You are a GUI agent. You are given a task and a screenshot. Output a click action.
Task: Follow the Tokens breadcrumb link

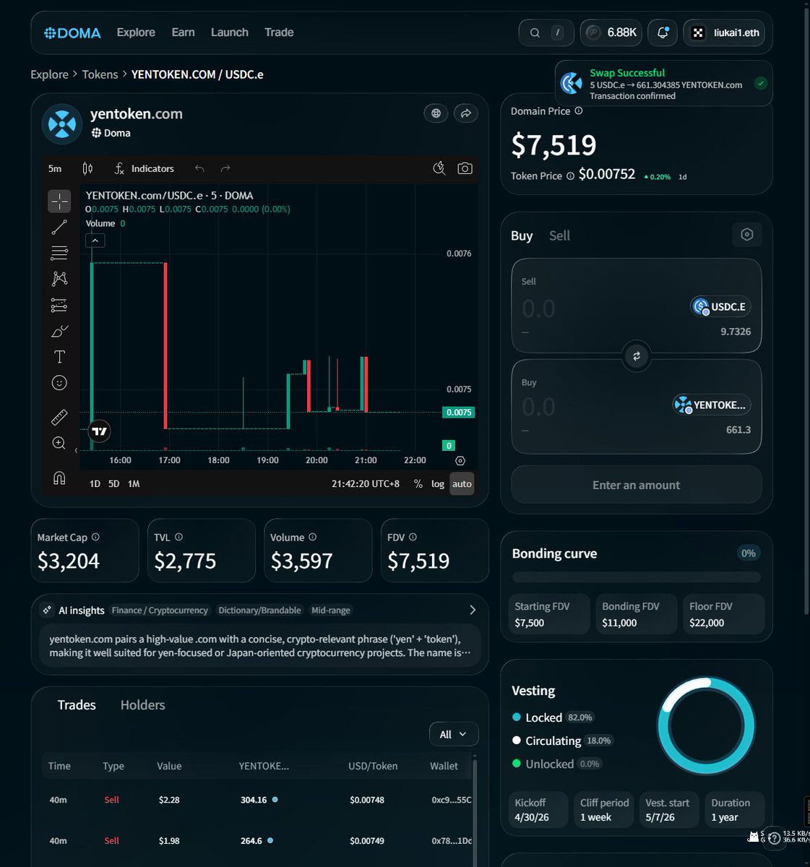click(x=100, y=74)
